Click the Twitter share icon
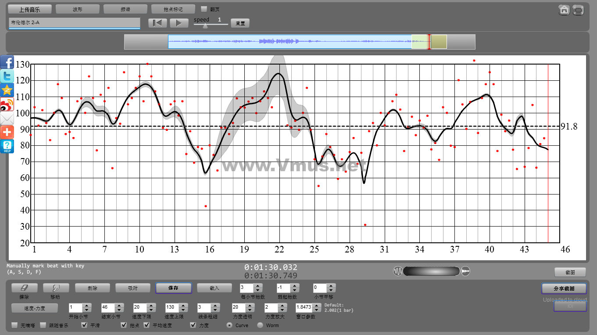The image size is (597, 335). (x=7, y=76)
